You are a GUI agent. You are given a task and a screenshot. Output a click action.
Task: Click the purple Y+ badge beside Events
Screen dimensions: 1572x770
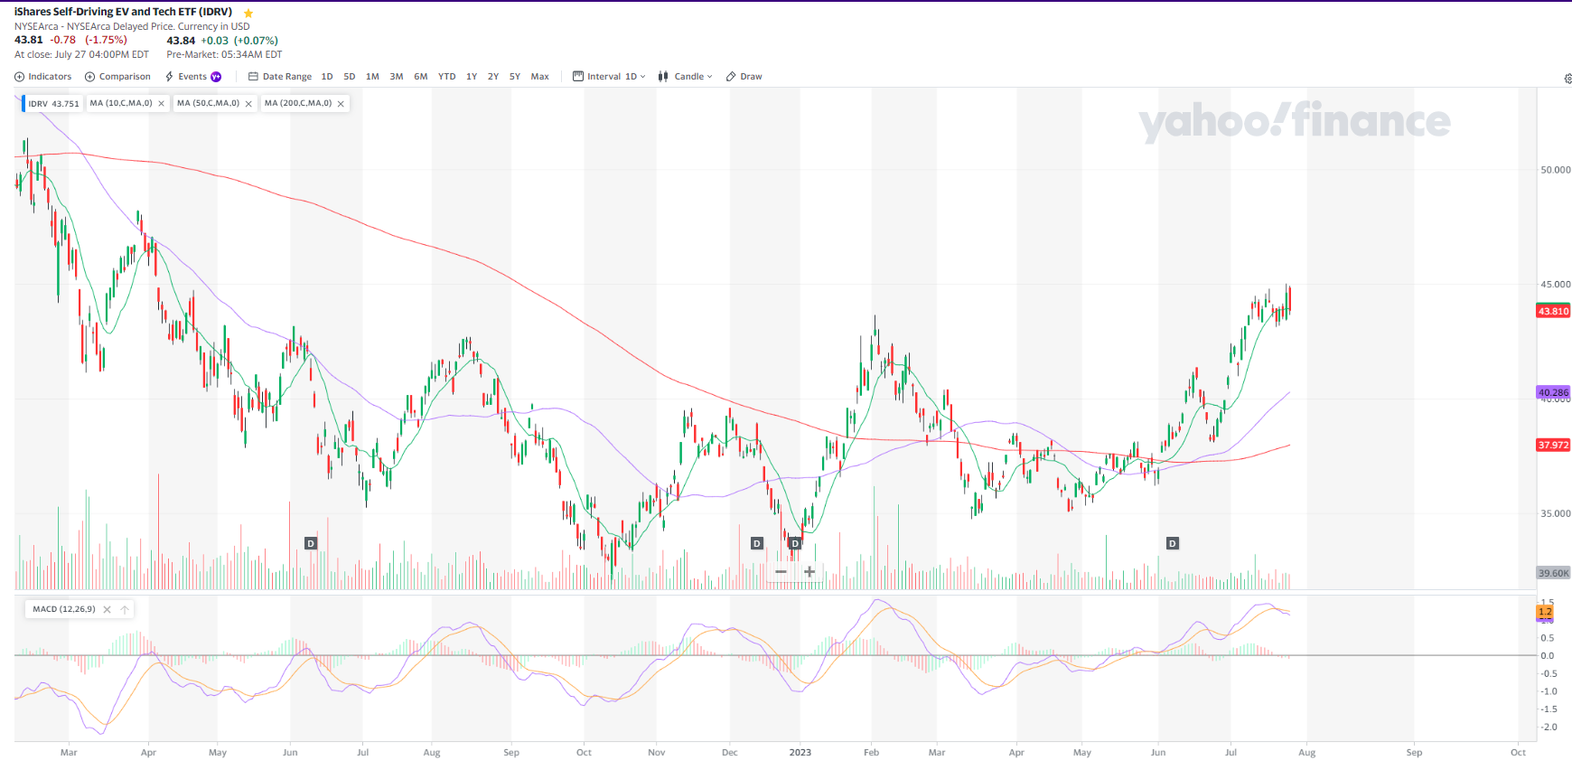click(x=216, y=77)
